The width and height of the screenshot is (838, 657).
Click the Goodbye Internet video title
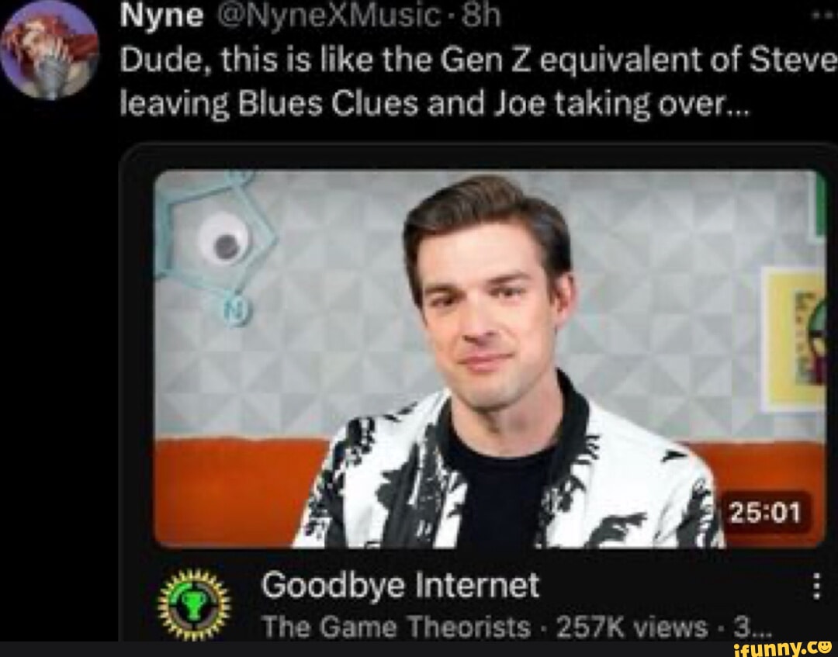[400, 586]
